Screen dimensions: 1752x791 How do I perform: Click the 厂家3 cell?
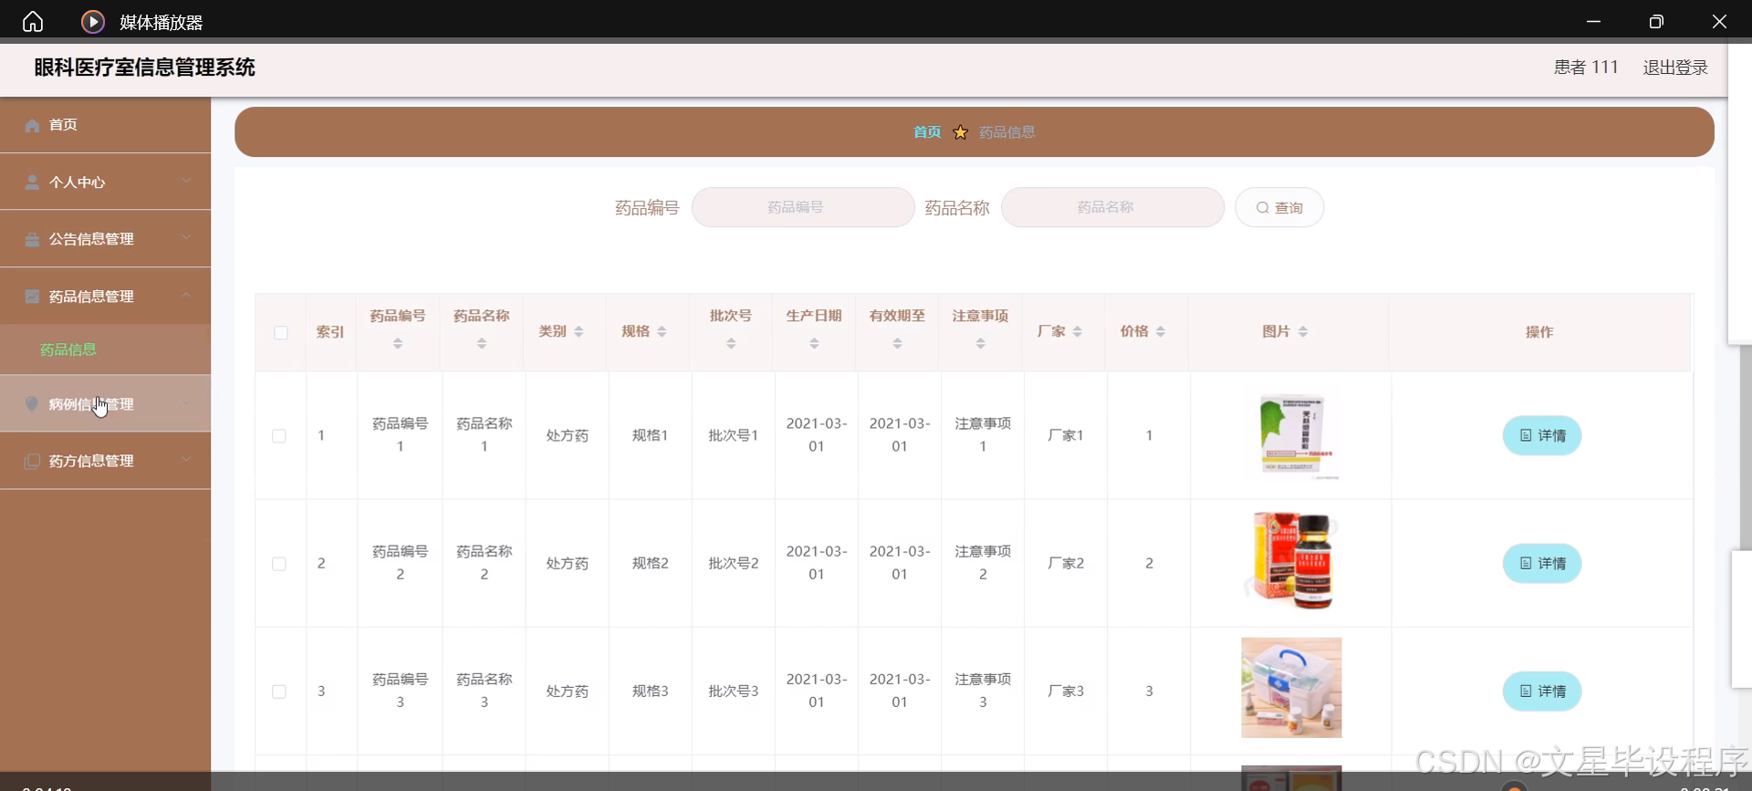[1066, 692]
